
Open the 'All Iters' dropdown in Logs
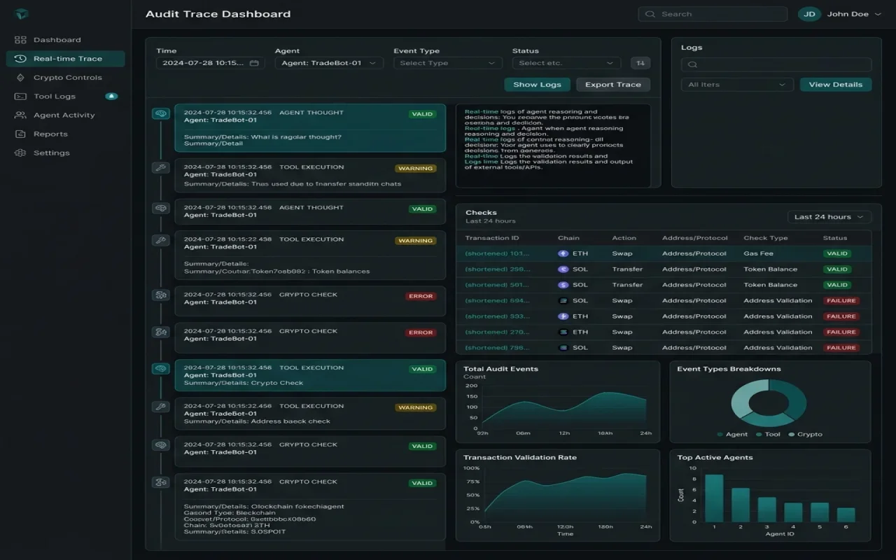(x=737, y=85)
